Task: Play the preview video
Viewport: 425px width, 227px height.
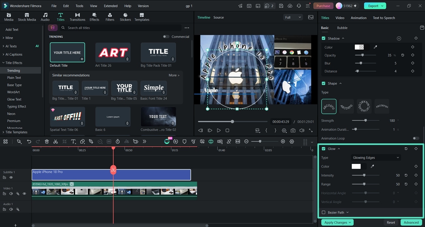Action: pos(219,130)
